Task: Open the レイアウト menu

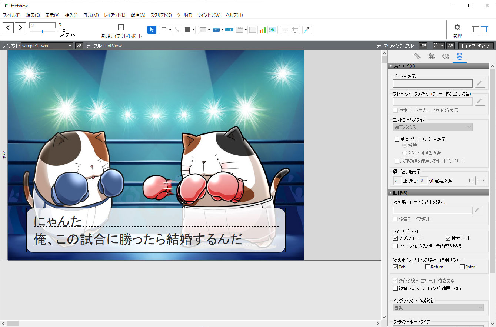Action: [114, 15]
